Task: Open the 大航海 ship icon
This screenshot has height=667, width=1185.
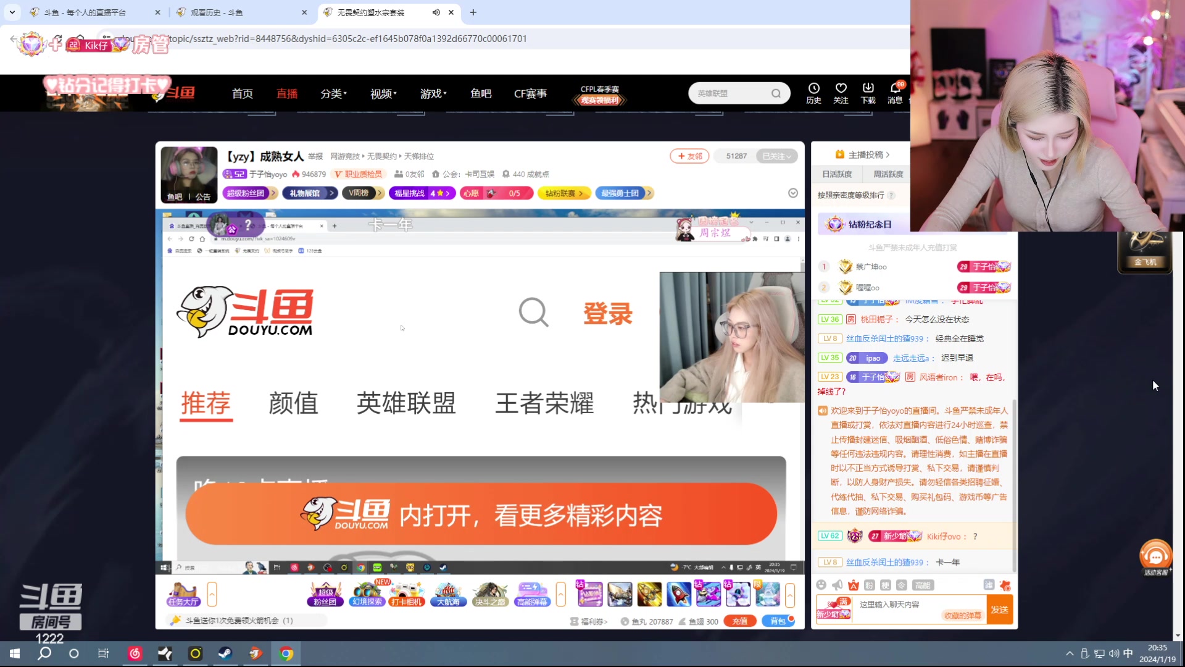Action: [x=448, y=594]
